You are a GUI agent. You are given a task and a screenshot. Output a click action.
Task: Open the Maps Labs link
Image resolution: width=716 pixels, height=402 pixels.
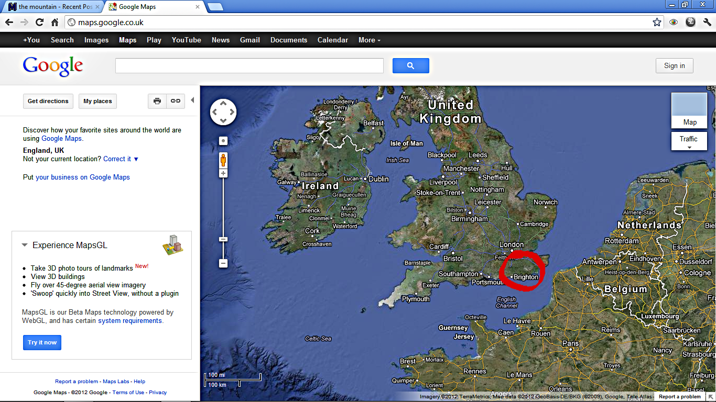point(116,382)
